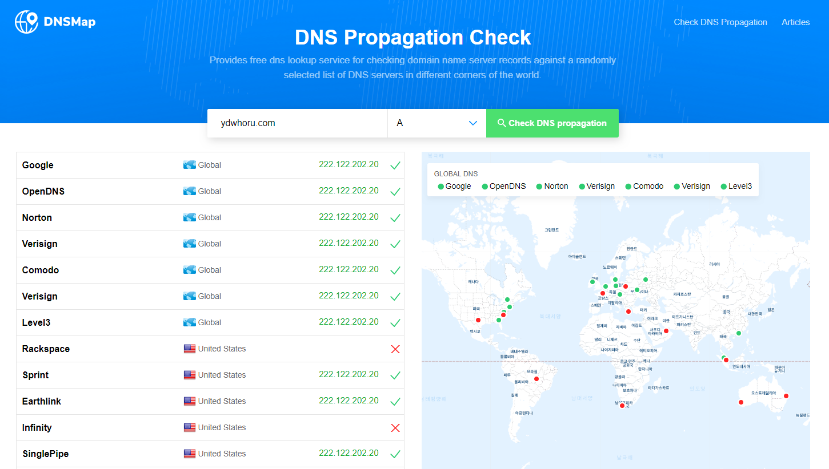This screenshot has height=469, width=829.
Task: Click the IP address in the Comodo row
Action: point(349,269)
